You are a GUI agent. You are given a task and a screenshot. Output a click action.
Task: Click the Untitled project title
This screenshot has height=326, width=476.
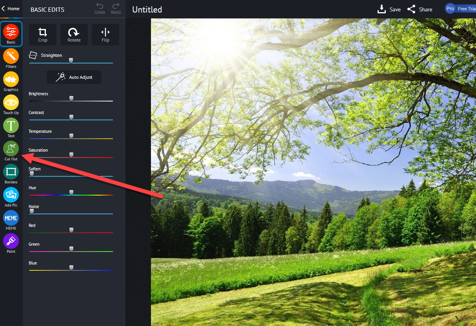pos(147,9)
